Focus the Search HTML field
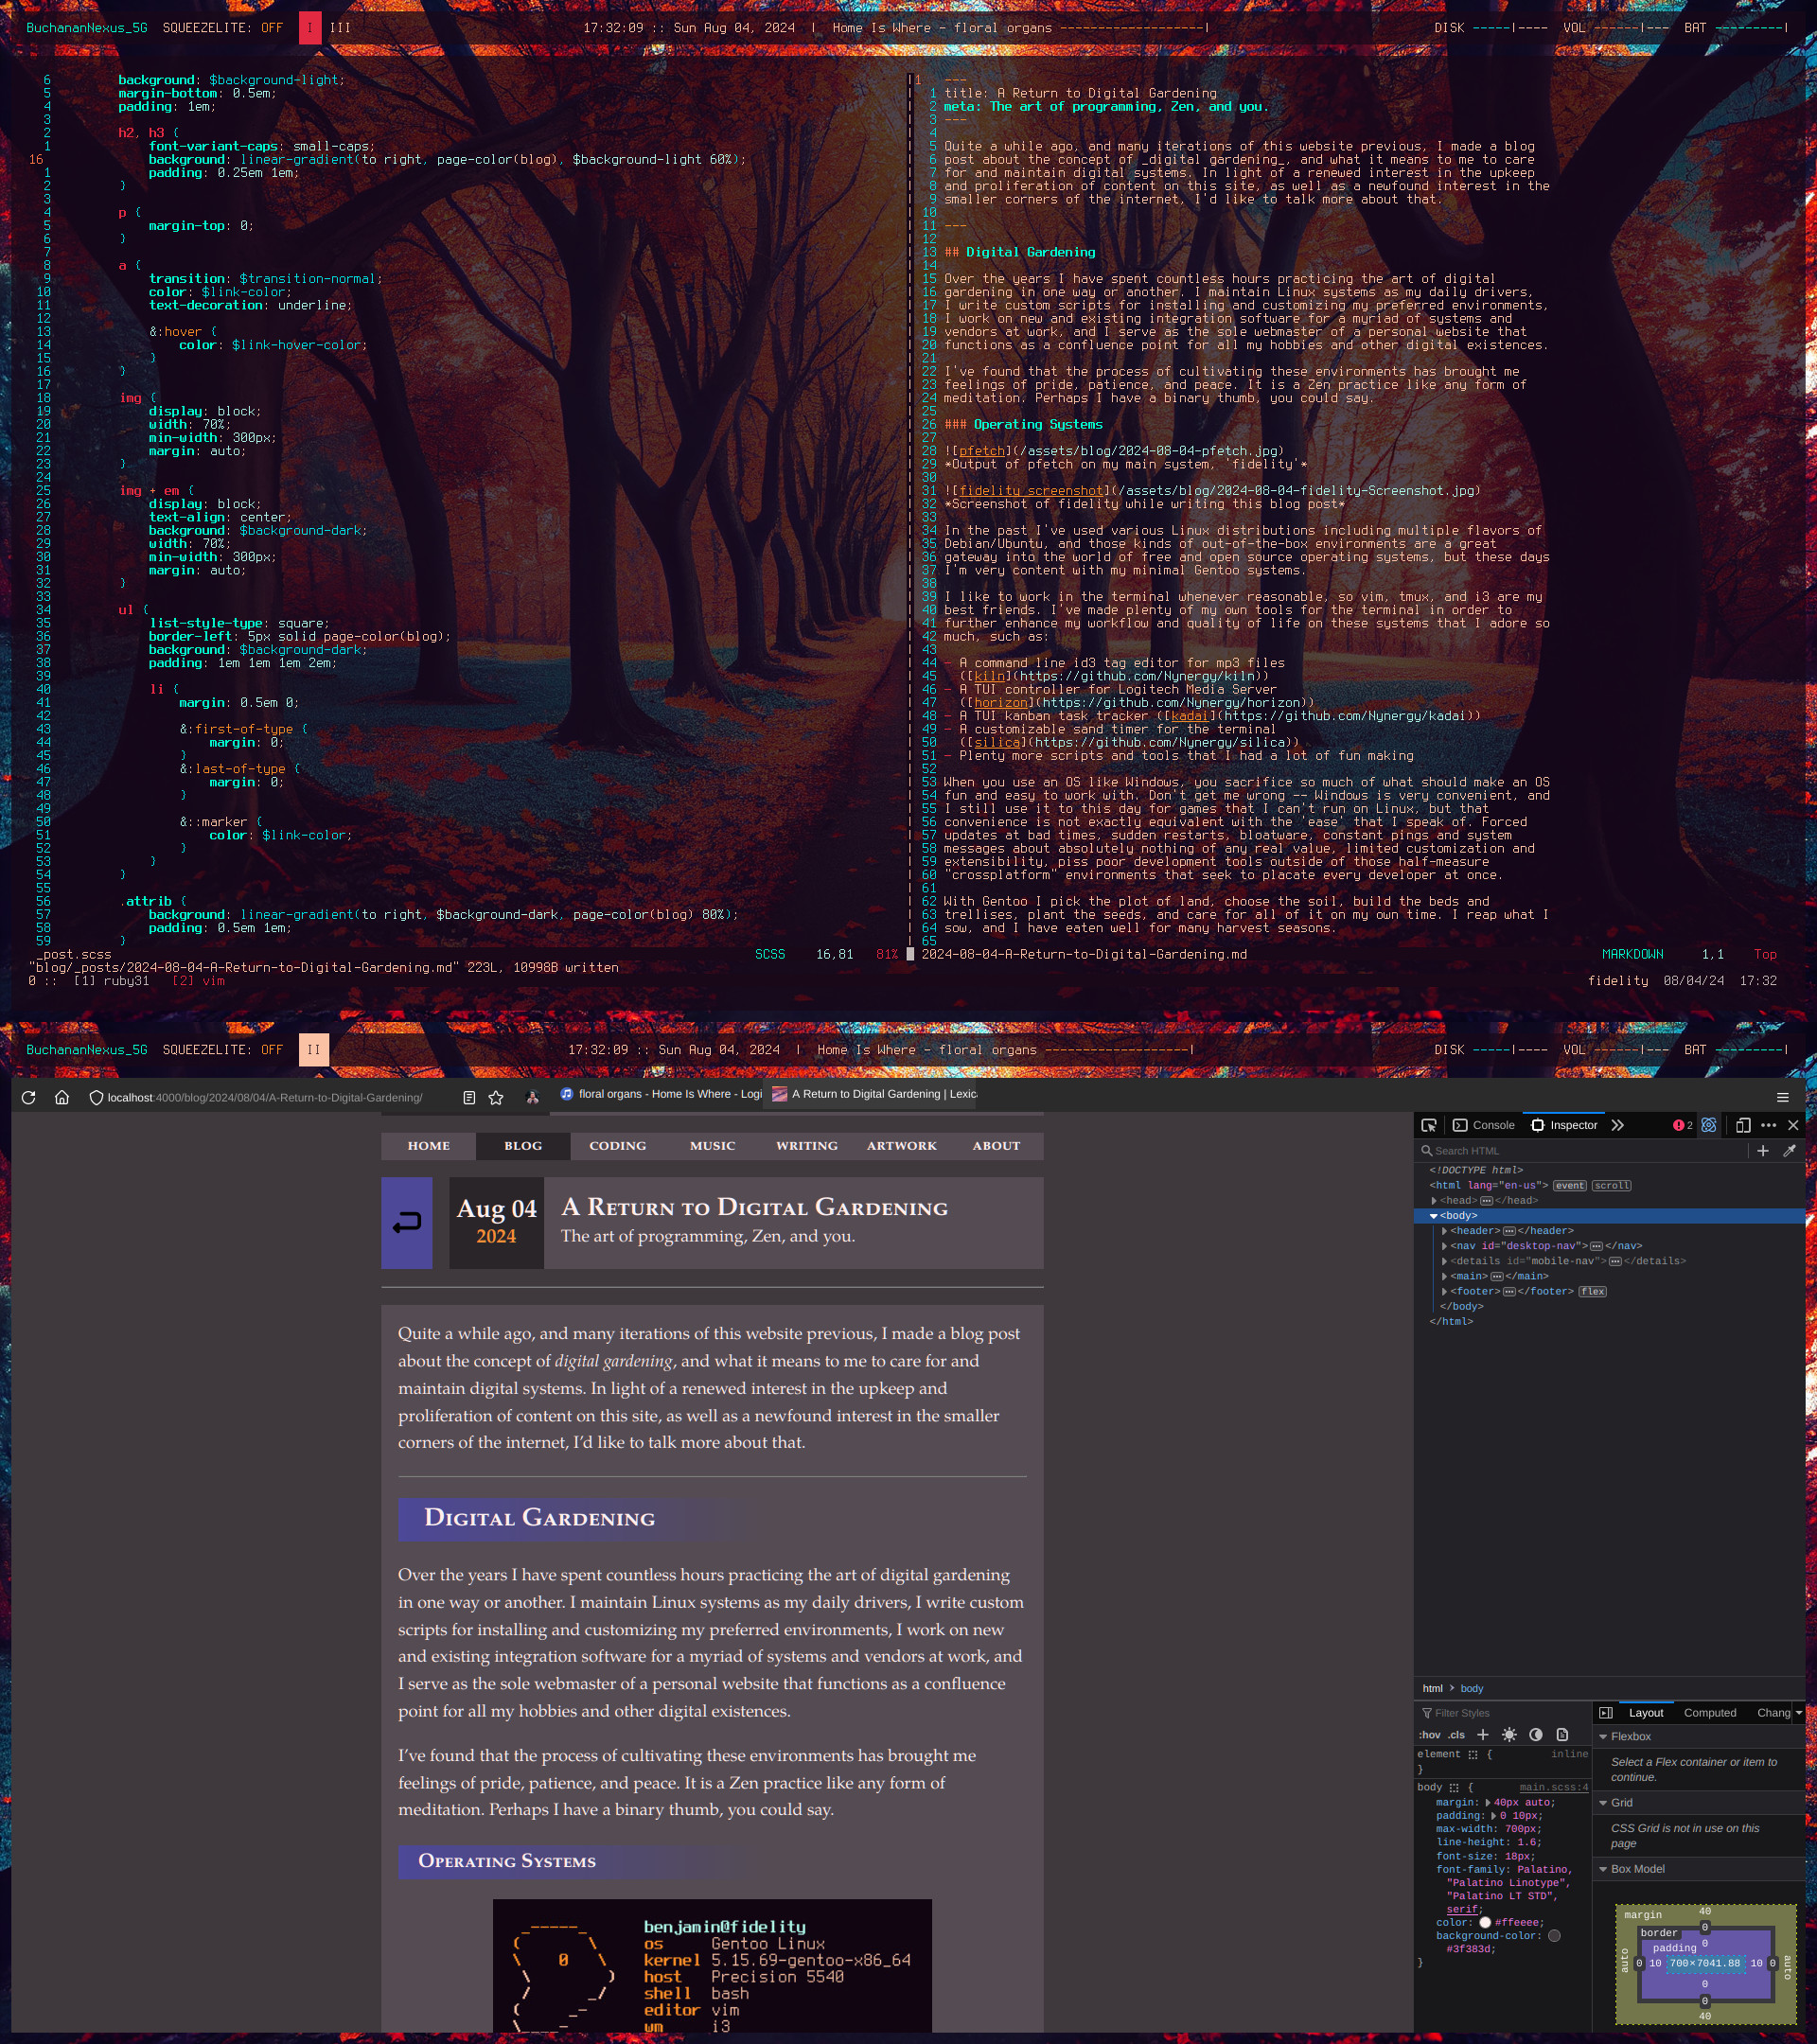Viewport: 1817px width, 2044px height. 1580,1151
